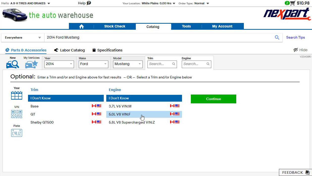Click the search magnifier icon in search bar
This screenshot has height=176, width=312.
[277, 38]
